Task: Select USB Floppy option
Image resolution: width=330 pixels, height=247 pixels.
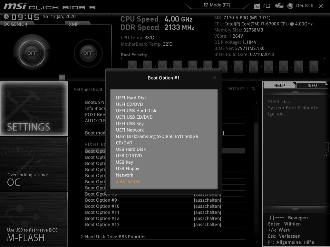Action: 128,169
